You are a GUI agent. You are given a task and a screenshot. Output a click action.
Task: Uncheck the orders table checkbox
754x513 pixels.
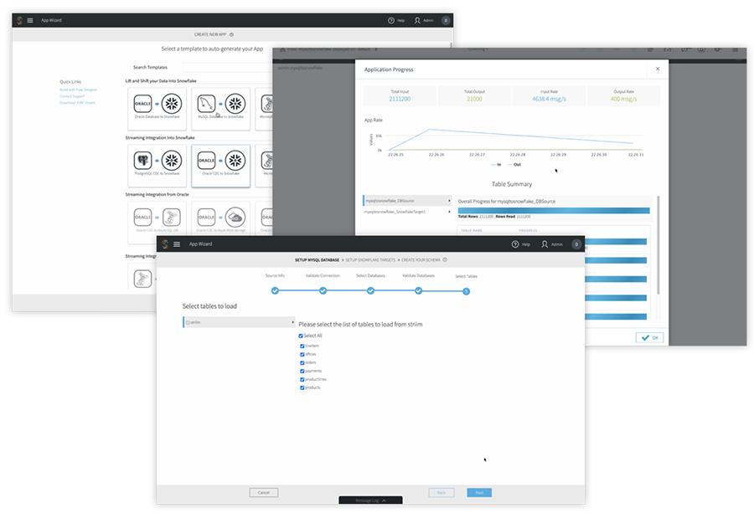[302, 362]
